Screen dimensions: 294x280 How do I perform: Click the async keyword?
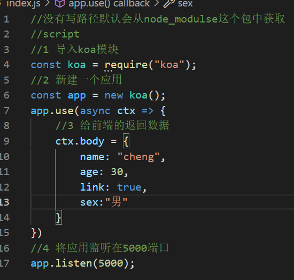[95, 111]
